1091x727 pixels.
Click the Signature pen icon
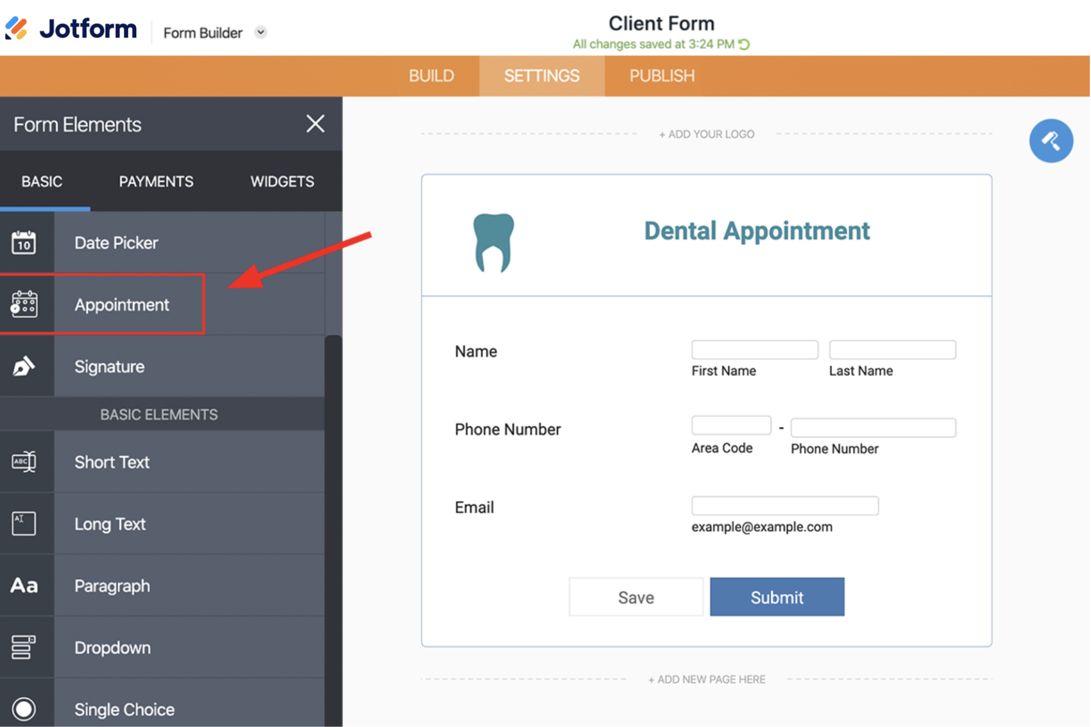[24, 366]
